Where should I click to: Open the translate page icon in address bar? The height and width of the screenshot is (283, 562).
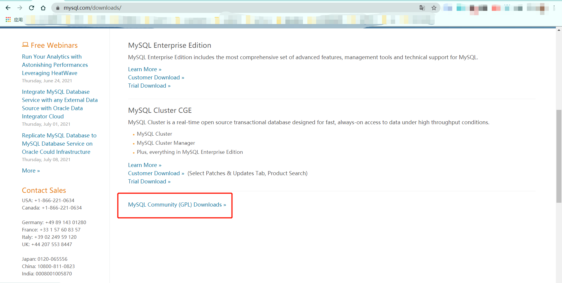[x=422, y=8]
